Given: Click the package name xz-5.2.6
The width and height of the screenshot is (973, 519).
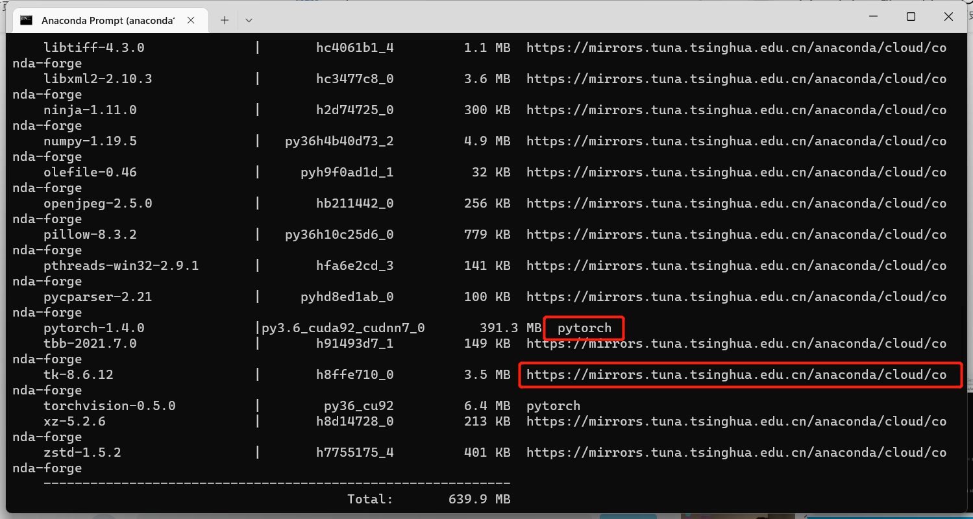Looking at the screenshot, I should point(75,421).
